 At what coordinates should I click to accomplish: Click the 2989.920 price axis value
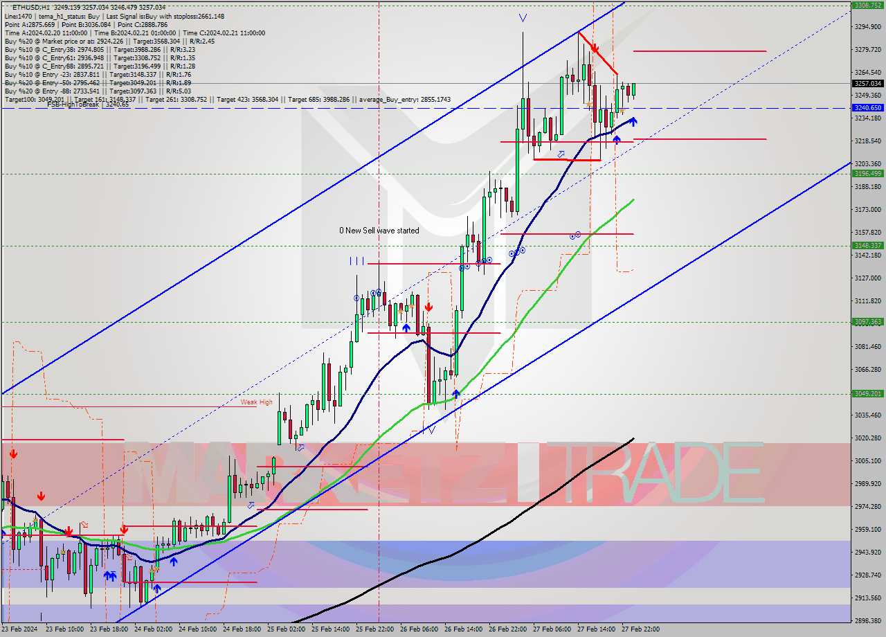[868, 483]
